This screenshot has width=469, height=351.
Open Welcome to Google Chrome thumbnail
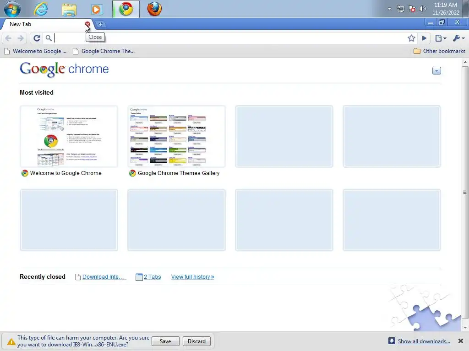point(69,136)
